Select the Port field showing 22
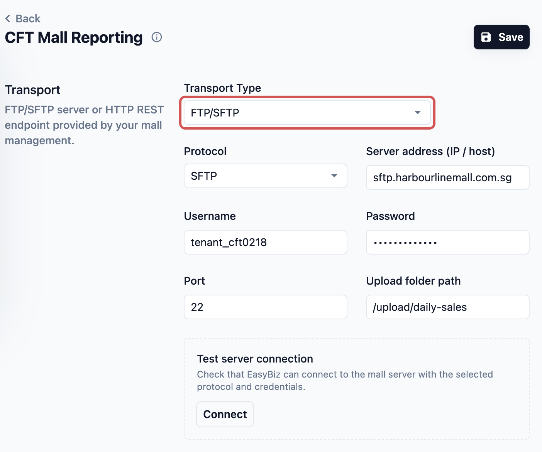The image size is (542, 452). pos(266,307)
